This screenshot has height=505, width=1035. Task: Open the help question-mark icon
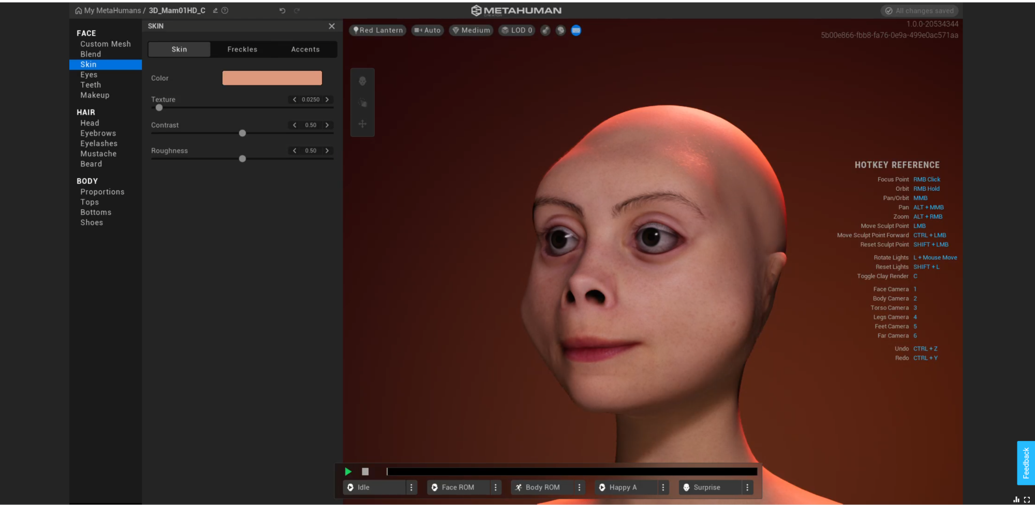[225, 10]
